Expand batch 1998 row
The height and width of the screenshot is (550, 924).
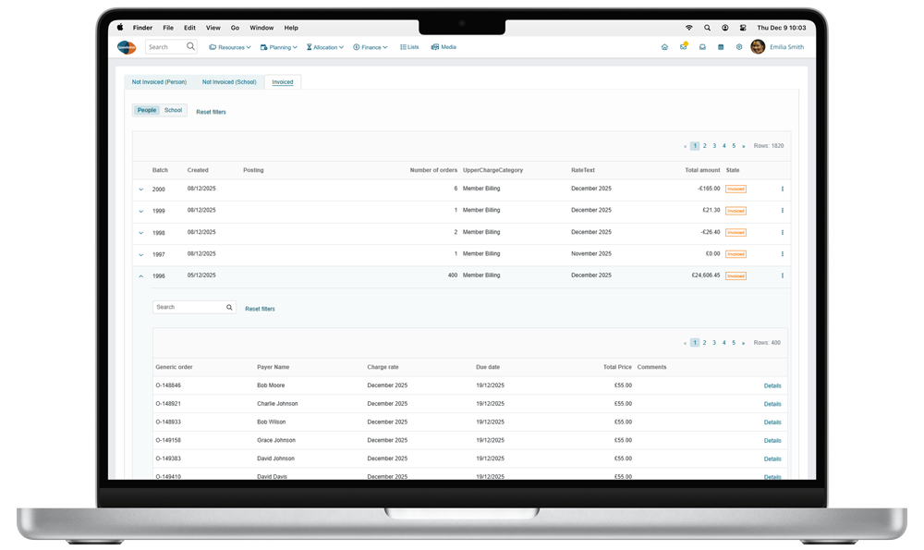(140, 233)
